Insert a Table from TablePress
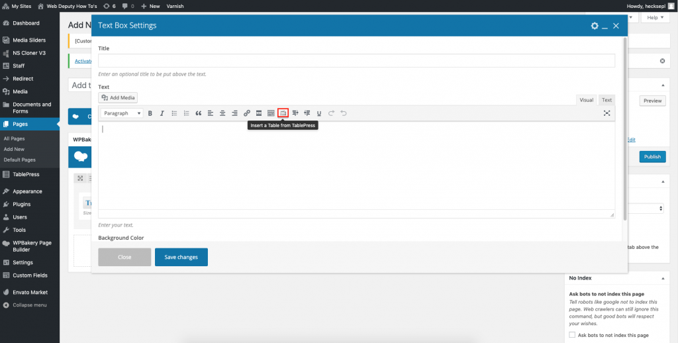The height and width of the screenshot is (343, 678). pyautogui.click(x=283, y=113)
